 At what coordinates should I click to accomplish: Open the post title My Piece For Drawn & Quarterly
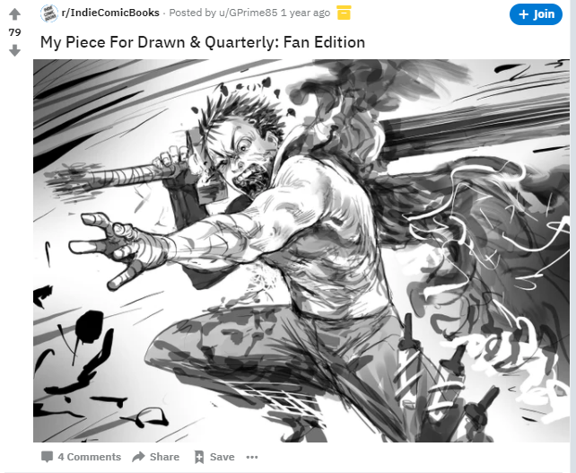(x=203, y=42)
